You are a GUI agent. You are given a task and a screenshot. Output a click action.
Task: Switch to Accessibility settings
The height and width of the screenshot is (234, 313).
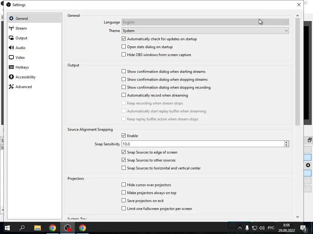point(35,77)
